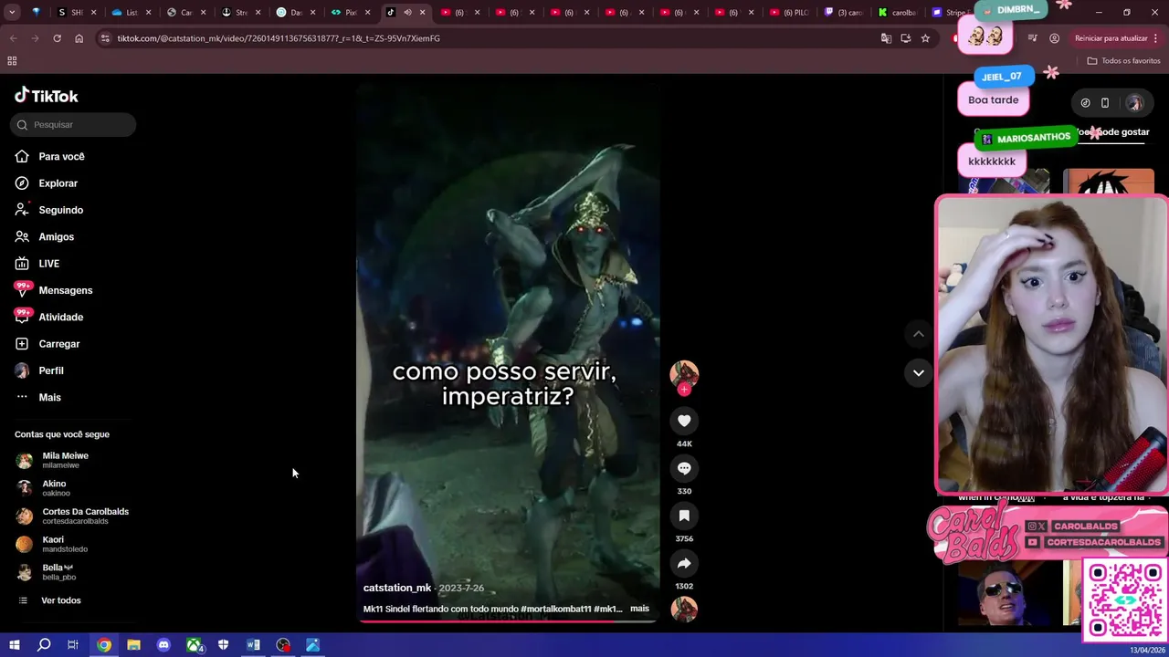Switch to the PILO YouTube tab
1169x657 pixels.
point(790,13)
